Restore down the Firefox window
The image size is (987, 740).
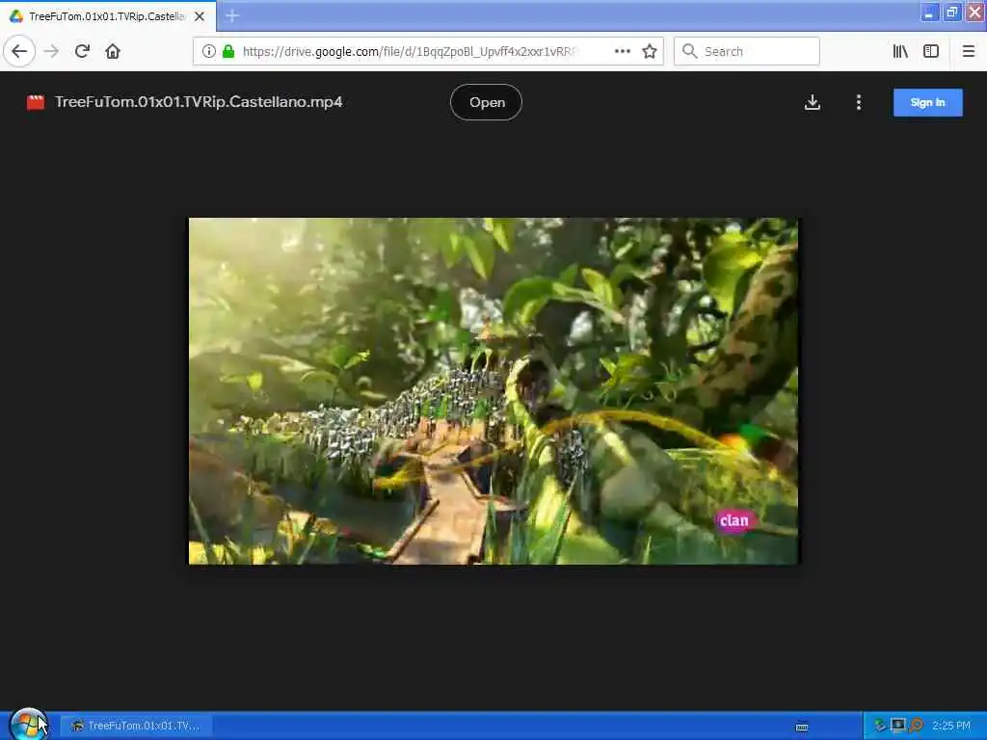pos(951,13)
